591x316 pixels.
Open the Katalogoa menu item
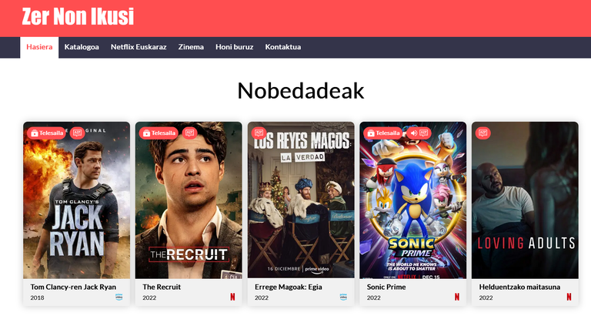pos(82,47)
